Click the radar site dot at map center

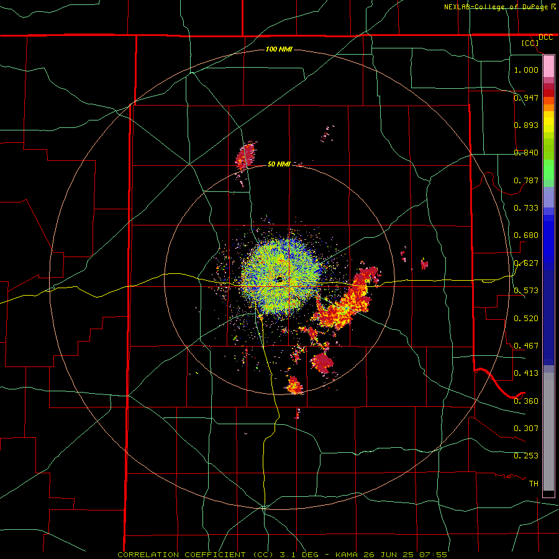[x=279, y=279]
